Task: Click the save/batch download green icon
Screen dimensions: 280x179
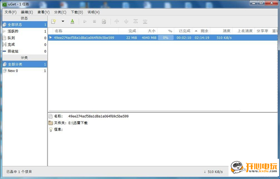Action: point(72,21)
